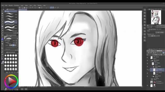Expand the folder below the black layer

tap(152, 76)
